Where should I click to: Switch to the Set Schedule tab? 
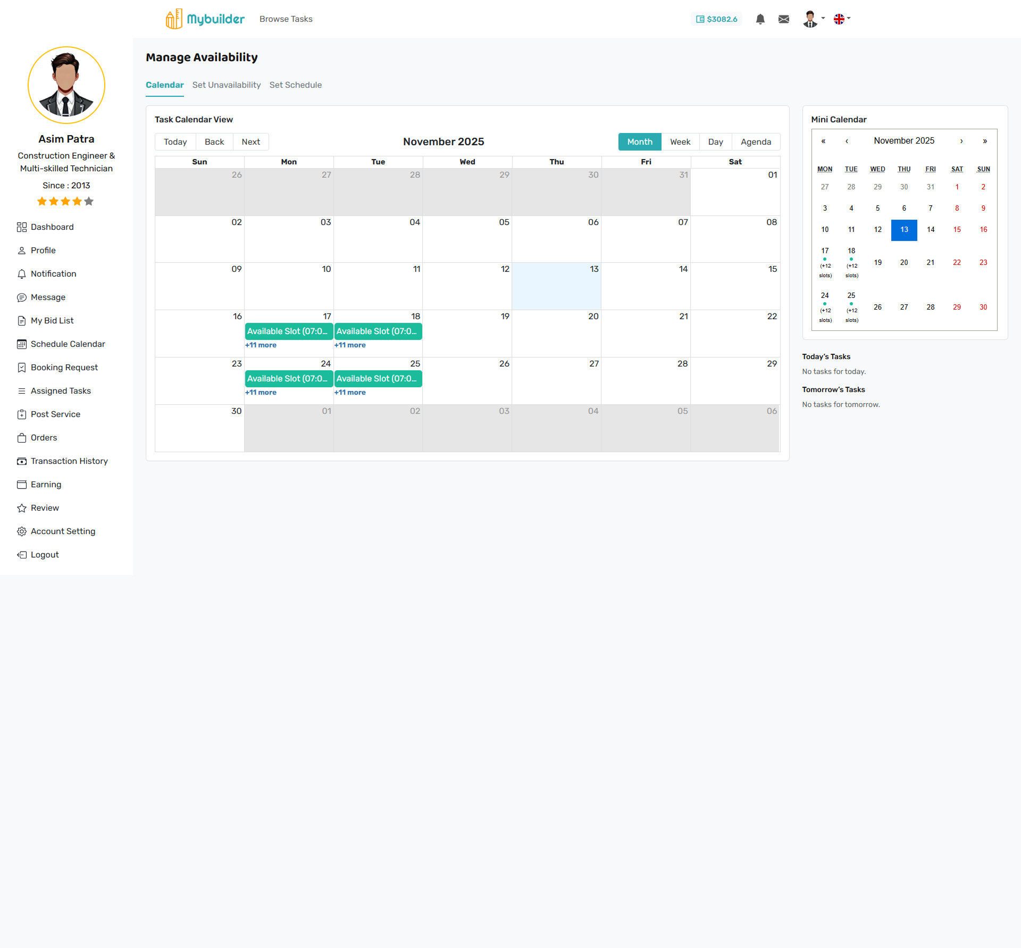(295, 85)
